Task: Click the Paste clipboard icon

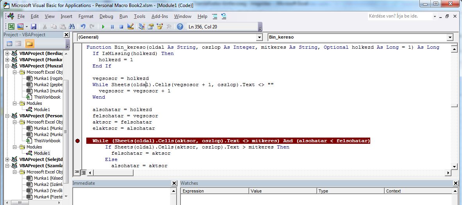Action: (62, 27)
